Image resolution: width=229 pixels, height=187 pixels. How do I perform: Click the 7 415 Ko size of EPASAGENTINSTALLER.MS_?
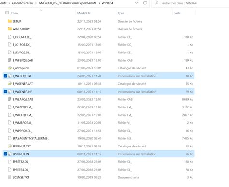tap(187, 138)
